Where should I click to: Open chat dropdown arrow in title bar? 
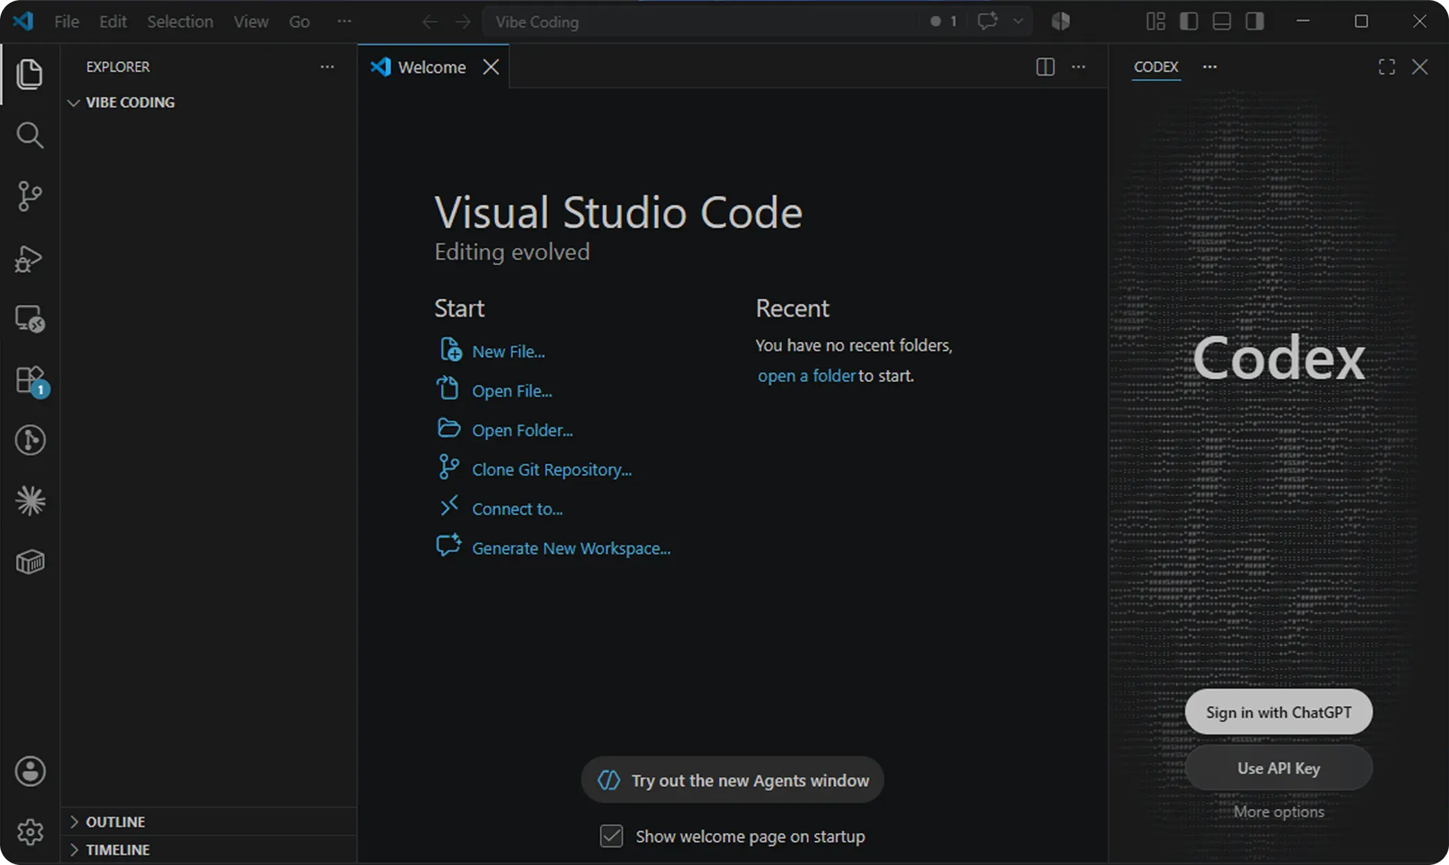1018,21
